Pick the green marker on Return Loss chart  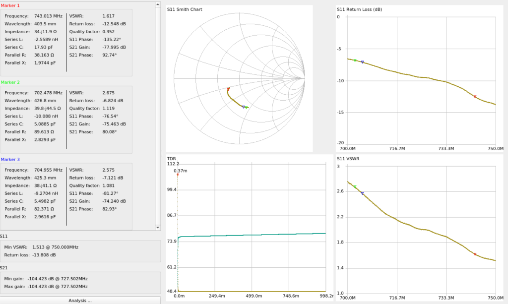(x=355, y=61)
